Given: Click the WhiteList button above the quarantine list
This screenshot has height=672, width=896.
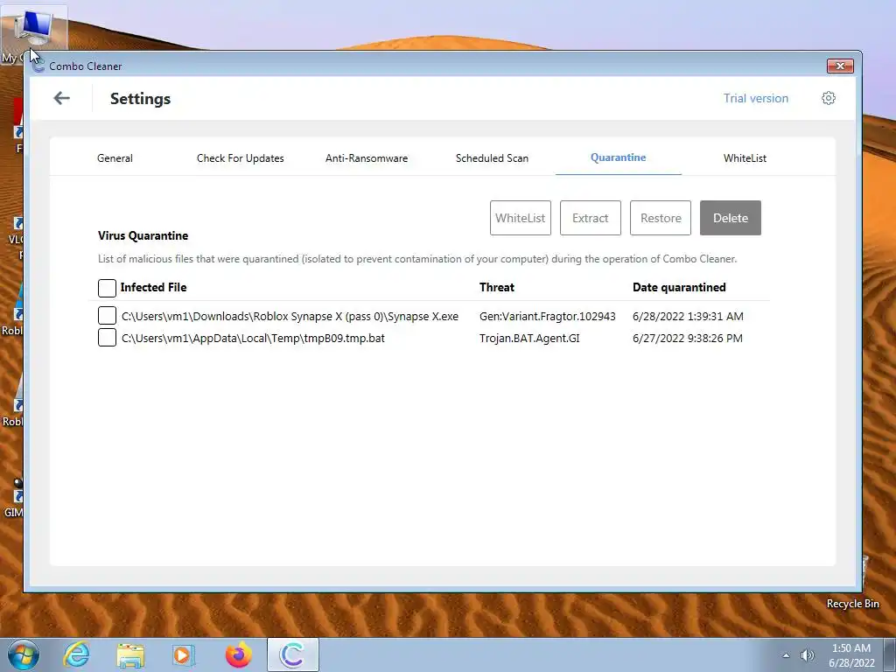Looking at the screenshot, I should click(x=521, y=218).
